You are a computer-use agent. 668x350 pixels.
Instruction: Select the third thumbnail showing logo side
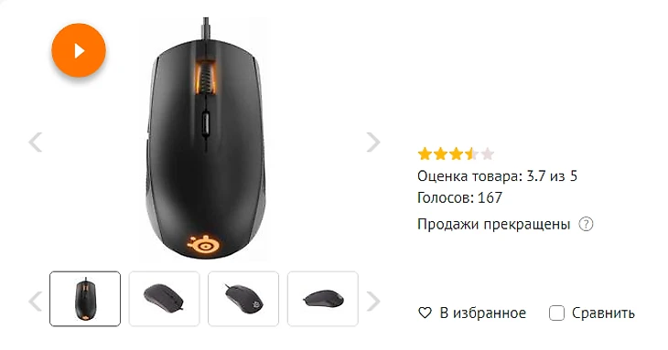(243, 299)
